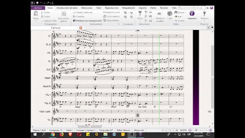Open the Mostrar u ocultar dropdown

(160, 20)
